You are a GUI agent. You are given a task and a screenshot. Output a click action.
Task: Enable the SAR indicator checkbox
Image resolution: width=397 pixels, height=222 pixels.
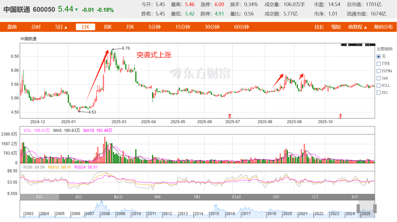pyautogui.click(x=379, y=78)
